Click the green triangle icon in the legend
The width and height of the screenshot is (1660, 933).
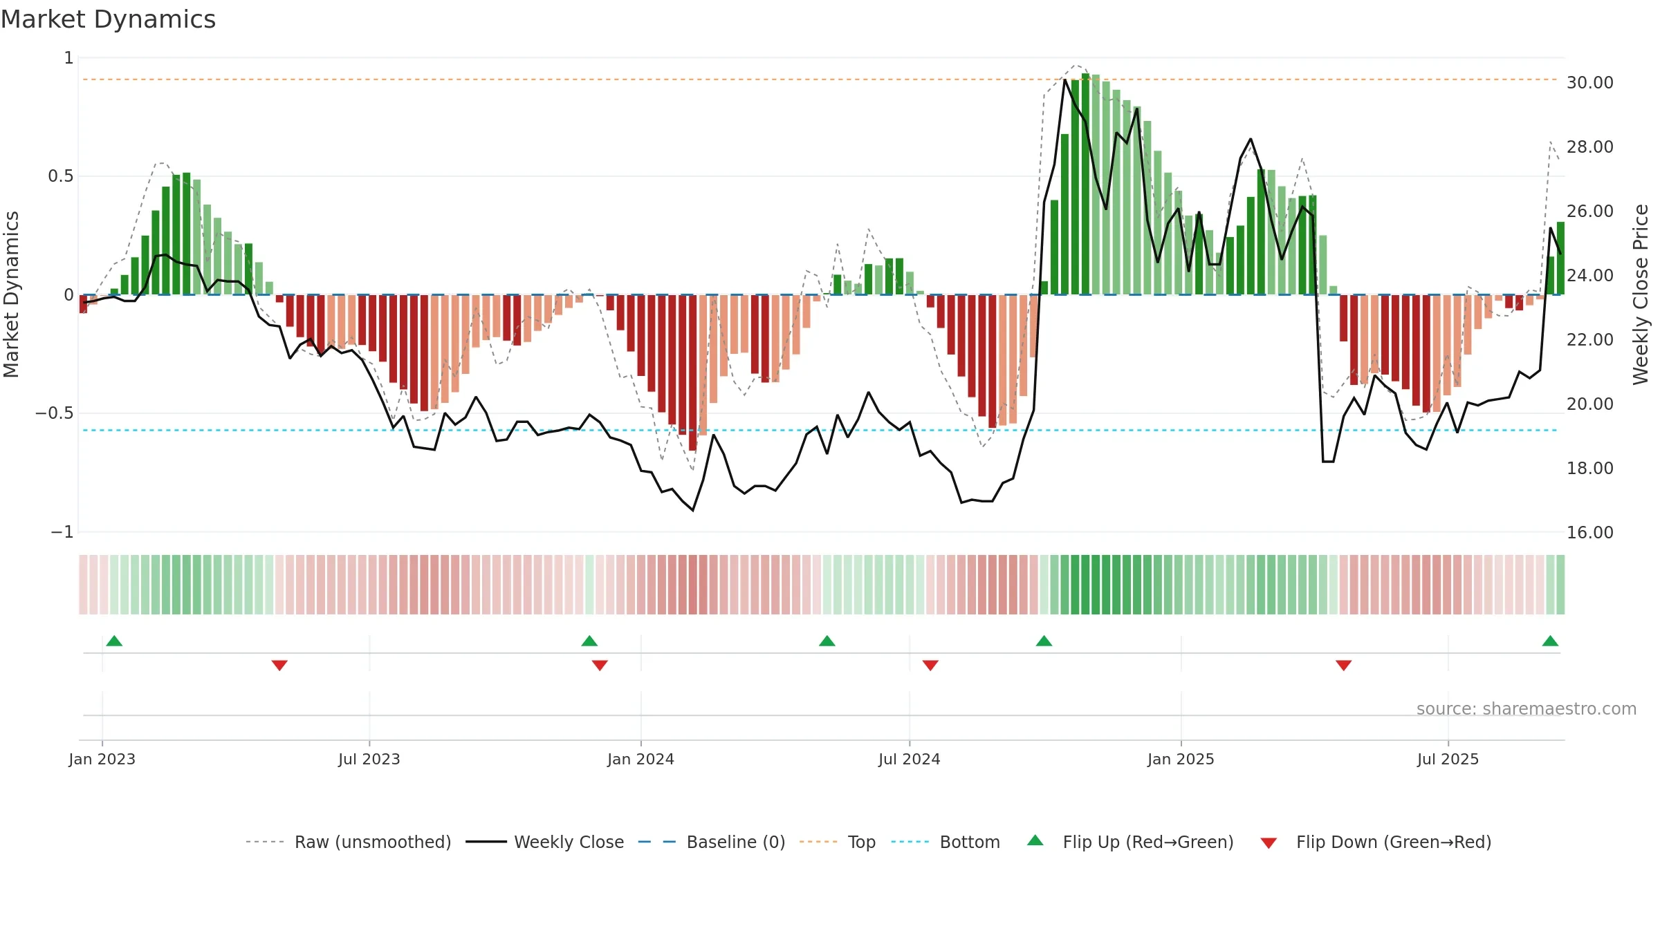[x=1035, y=840]
